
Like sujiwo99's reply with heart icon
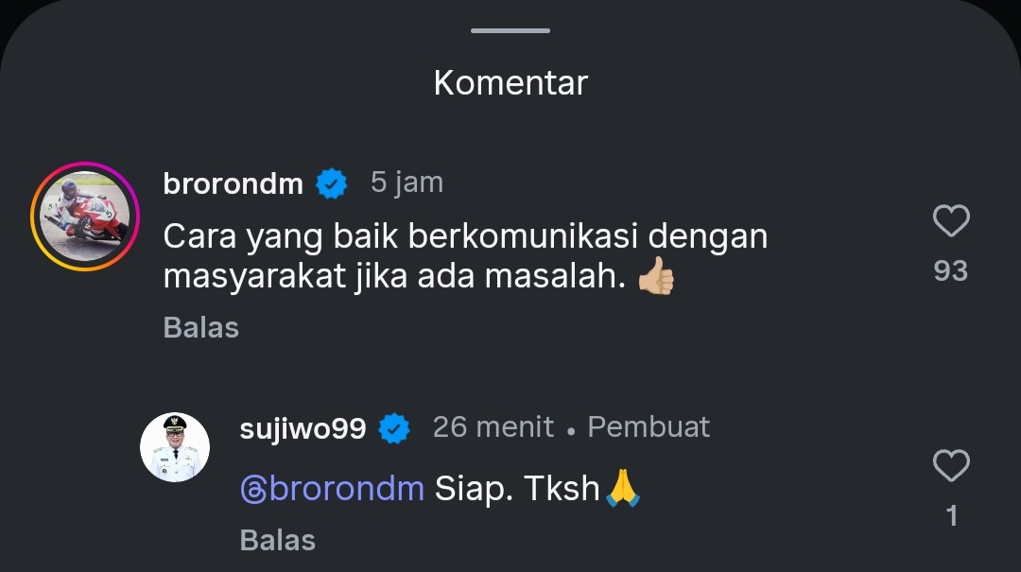tap(951, 465)
